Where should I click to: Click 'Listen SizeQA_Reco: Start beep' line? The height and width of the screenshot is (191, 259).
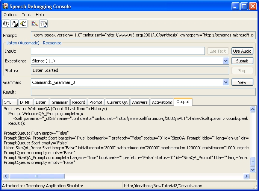pos(126,148)
